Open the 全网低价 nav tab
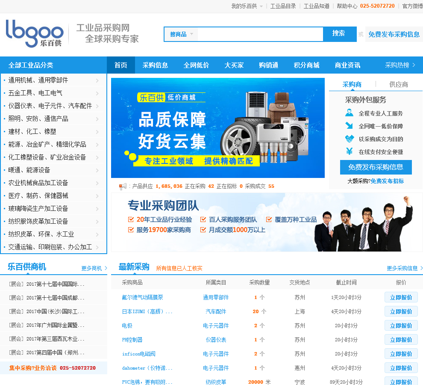 click(x=196, y=65)
